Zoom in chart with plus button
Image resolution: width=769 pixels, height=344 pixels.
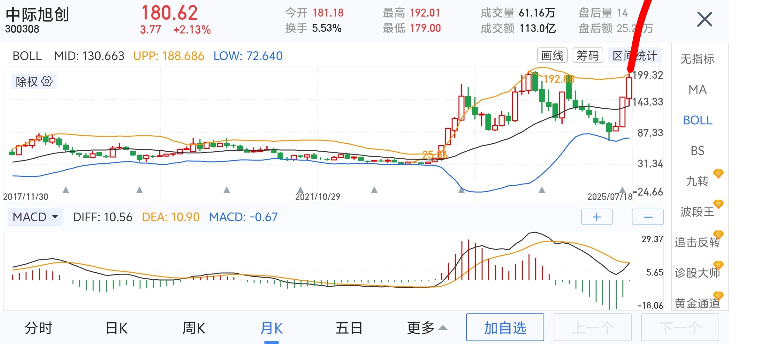[x=597, y=217]
